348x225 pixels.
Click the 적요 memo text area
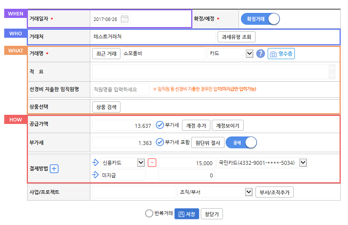pos(213,72)
